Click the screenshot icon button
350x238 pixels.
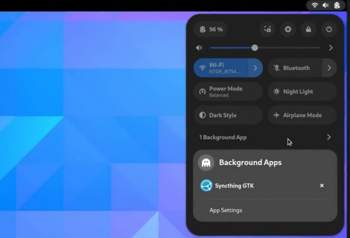(x=268, y=29)
